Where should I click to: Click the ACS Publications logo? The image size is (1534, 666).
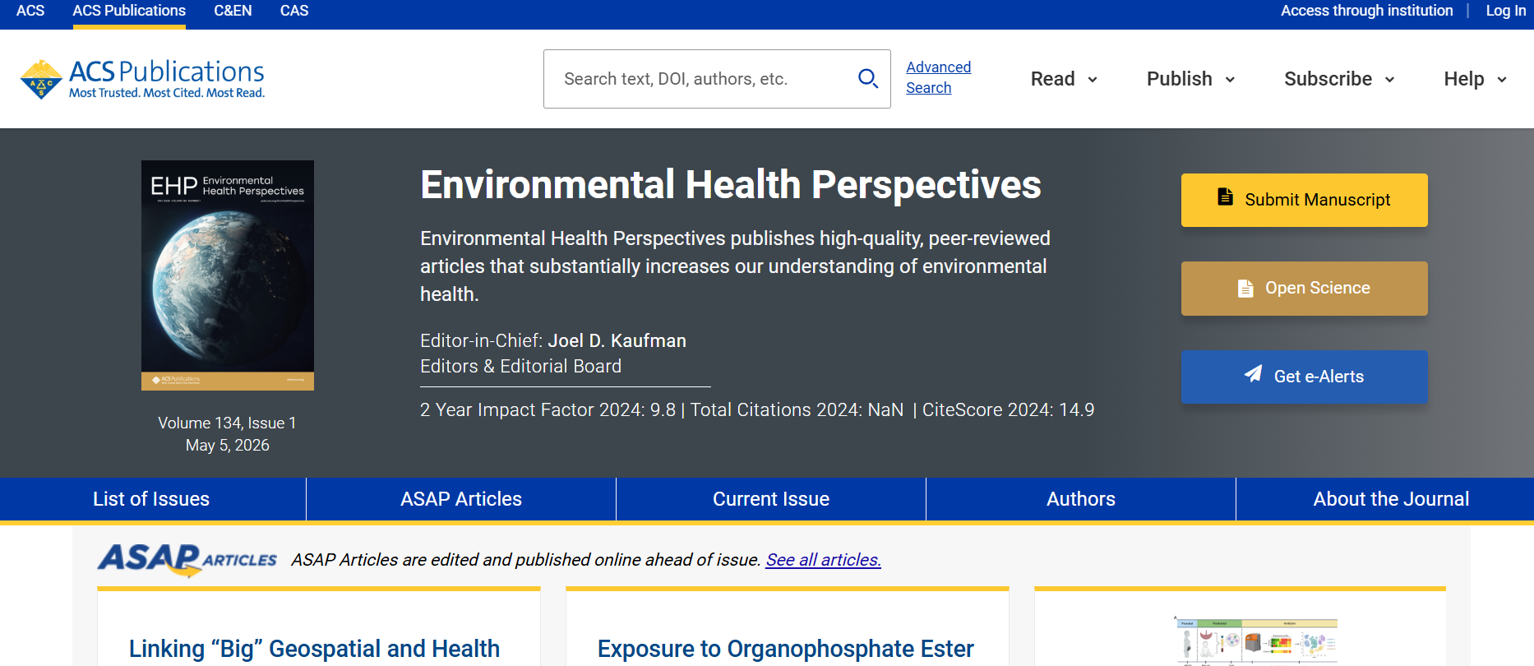pyautogui.click(x=142, y=79)
